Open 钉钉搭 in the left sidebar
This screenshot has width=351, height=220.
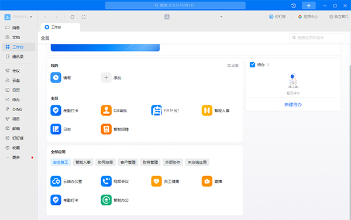pos(18,138)
